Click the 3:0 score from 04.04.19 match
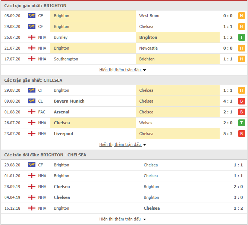Viewport: 248px width, 225px height. (x=238, y=197)
